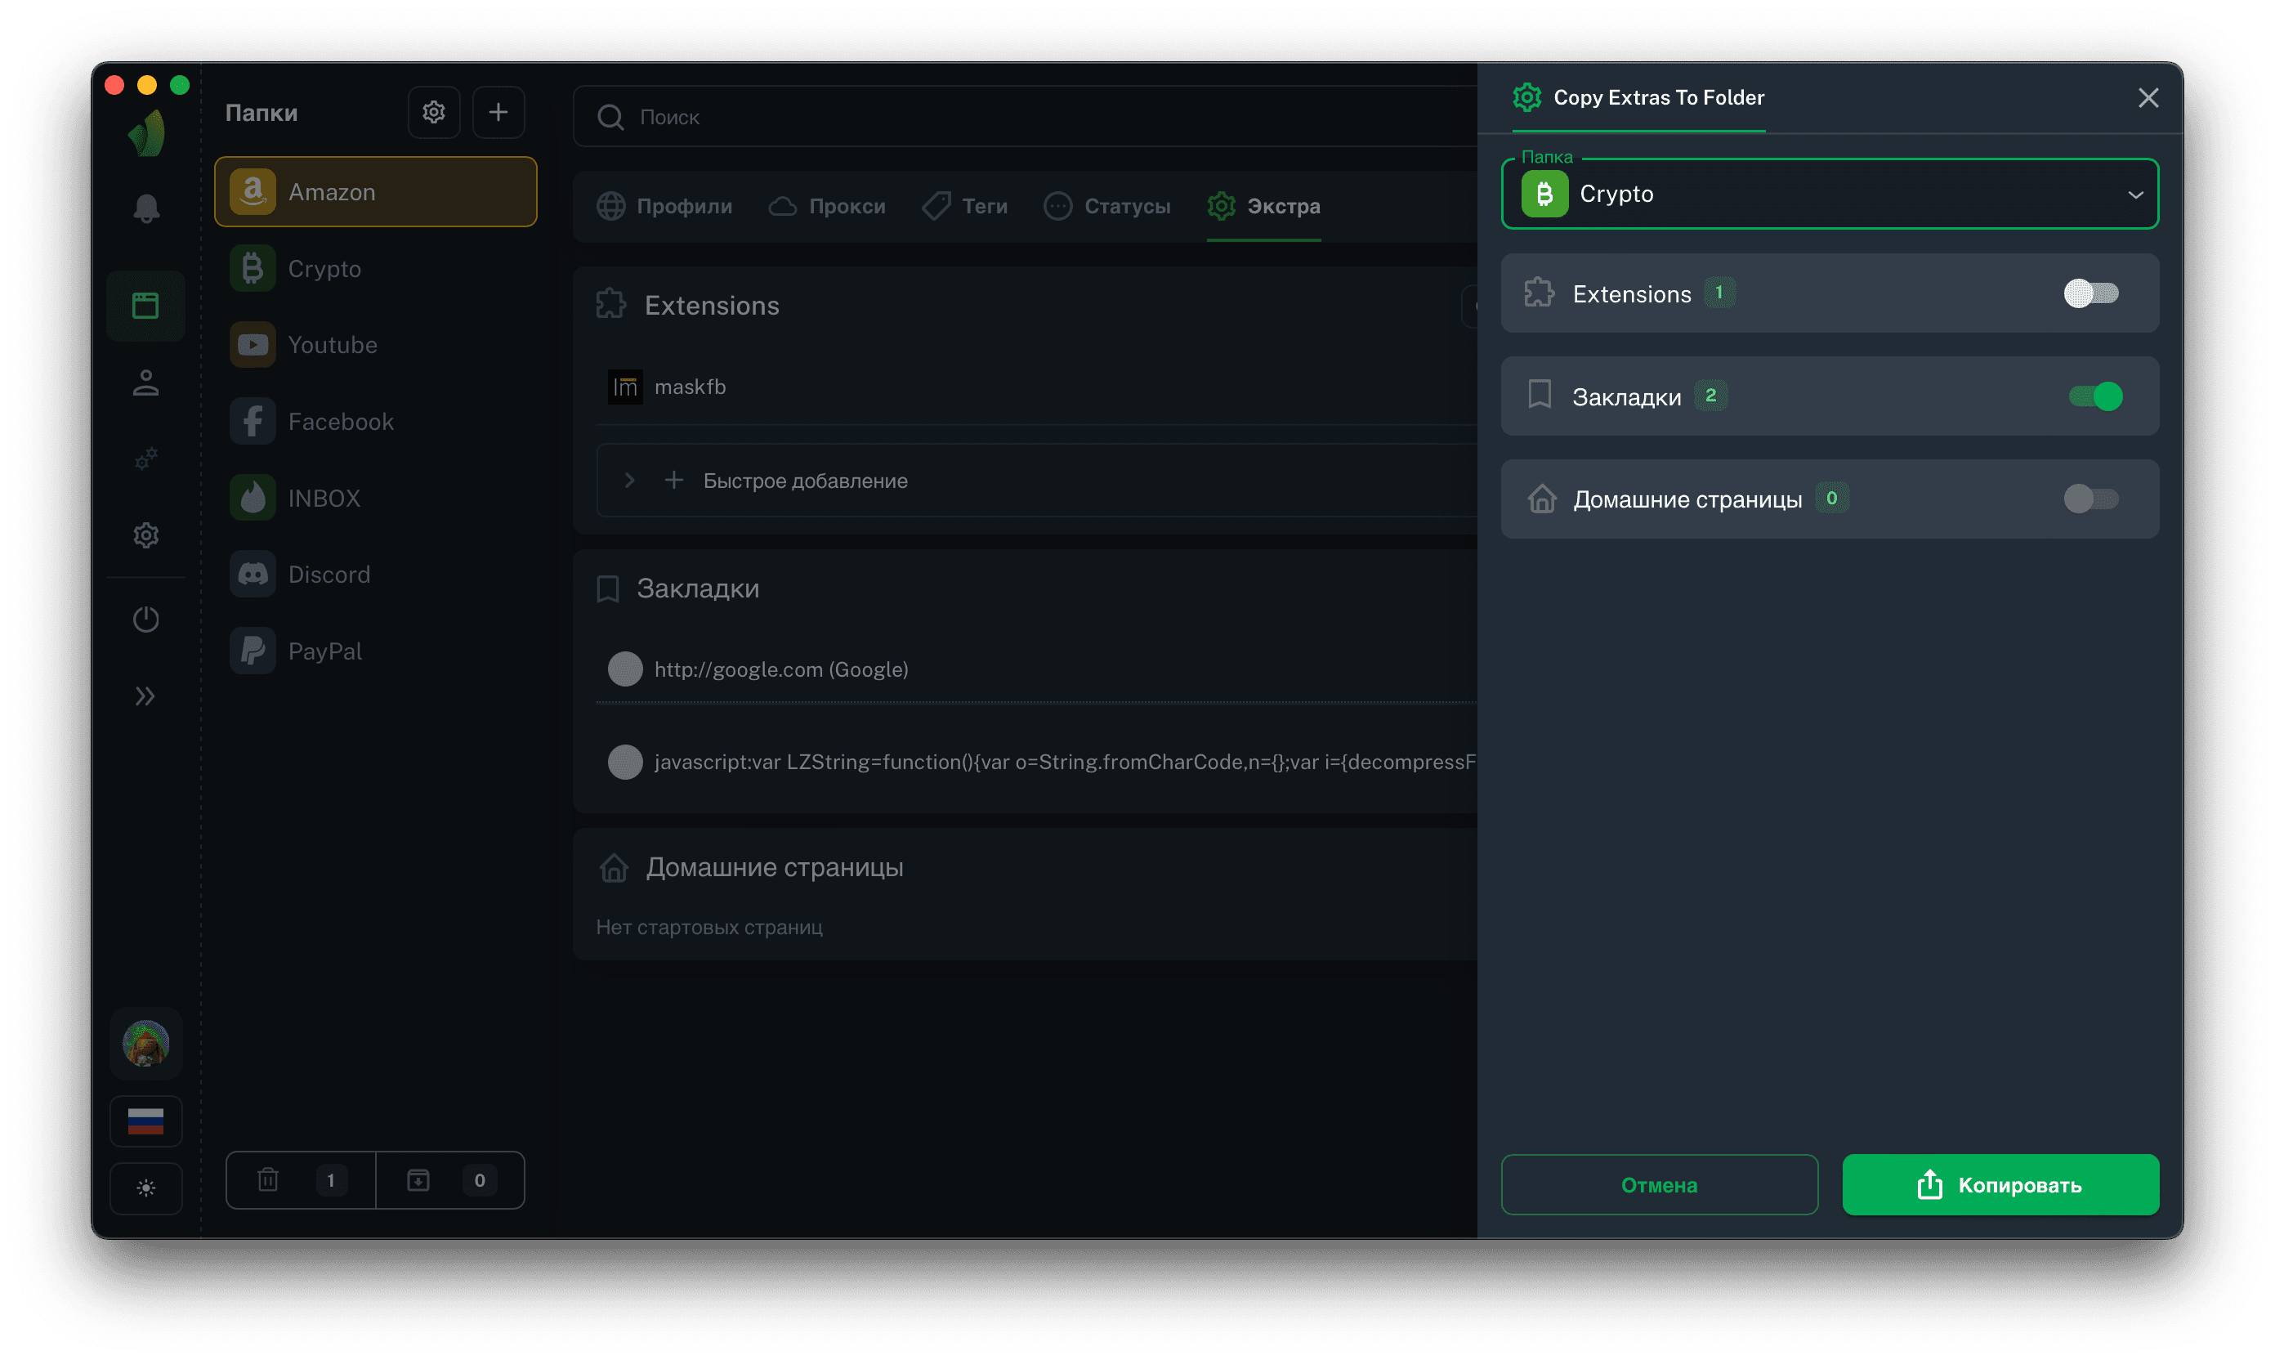Change language via Russian flag icon
Viewport: 2275px width, 1360px height.
145,1121
